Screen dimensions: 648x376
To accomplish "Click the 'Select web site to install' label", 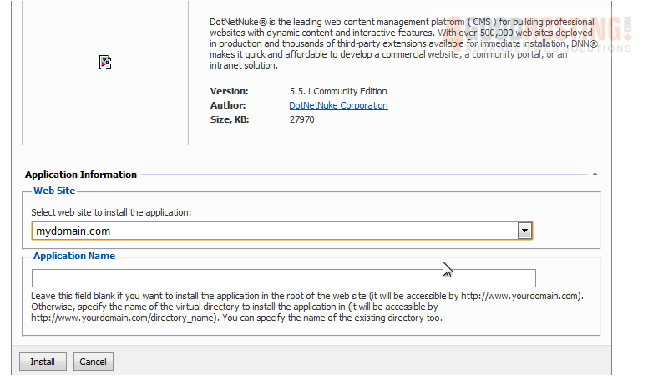I will tap(111, 212).
